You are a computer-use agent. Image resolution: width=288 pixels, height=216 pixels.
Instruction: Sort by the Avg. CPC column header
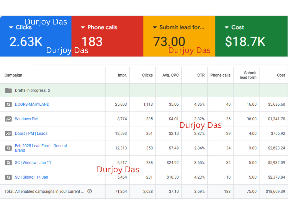(x=170, y=75)
